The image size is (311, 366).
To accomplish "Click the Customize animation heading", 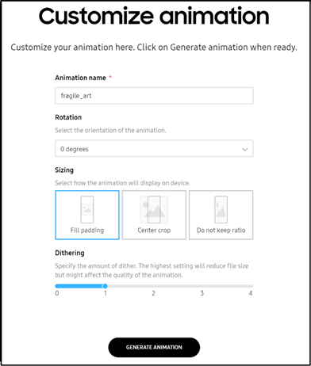I will point(154,16).
